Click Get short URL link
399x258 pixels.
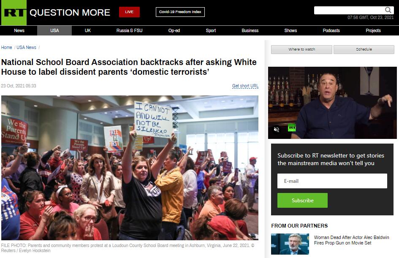245,86
